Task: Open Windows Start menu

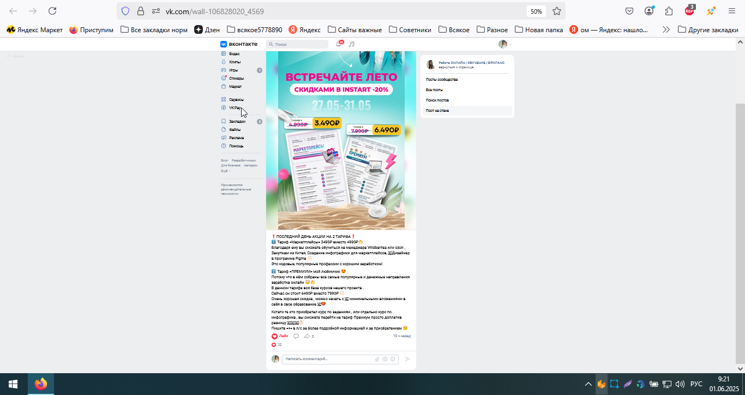Action: pos(13,384)
